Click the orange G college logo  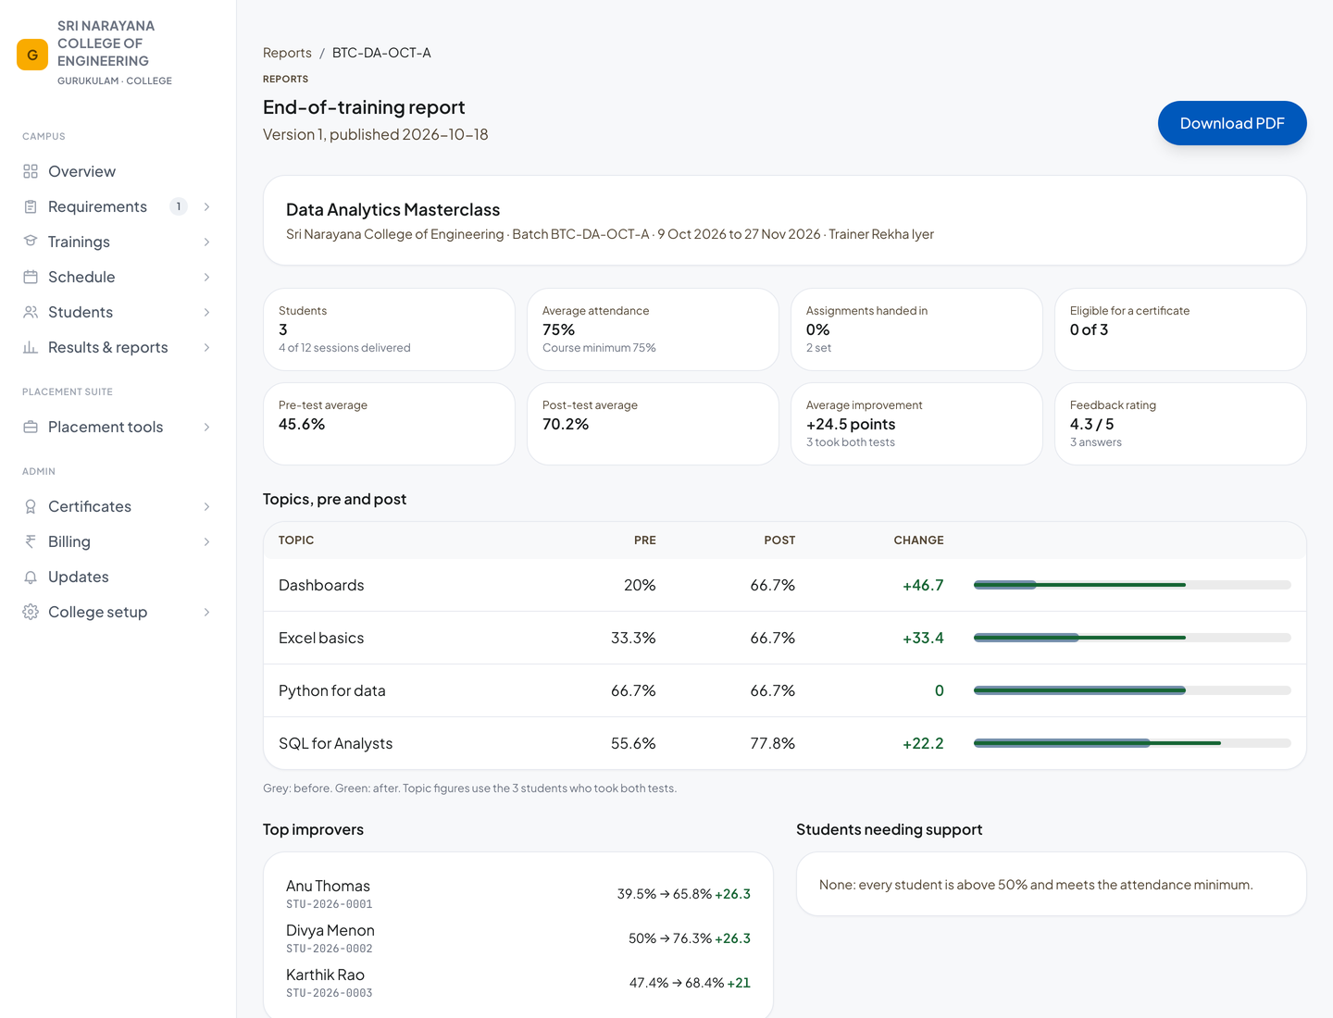[32, 55]
